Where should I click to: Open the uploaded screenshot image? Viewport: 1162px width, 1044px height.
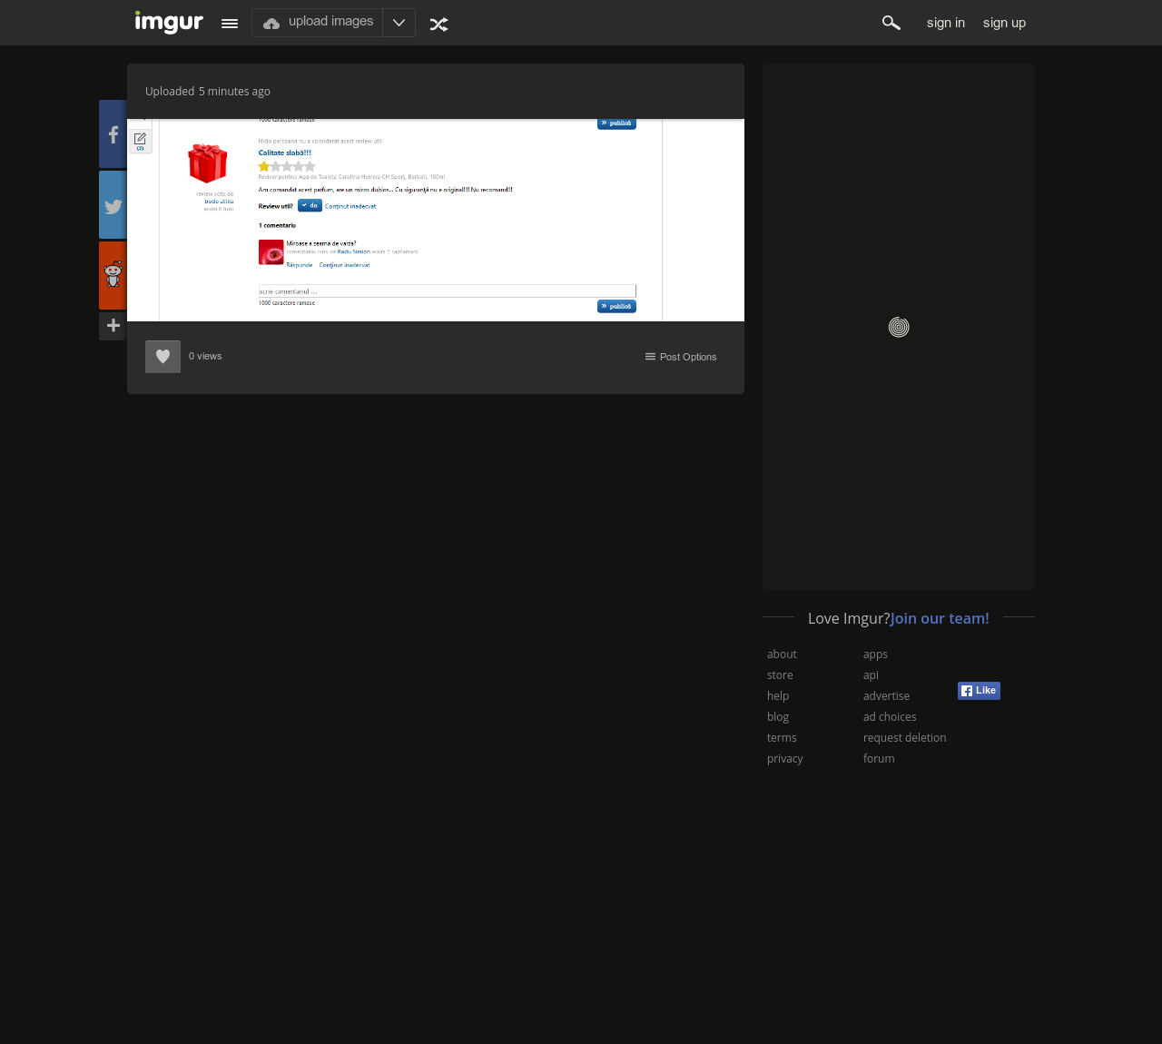[x=436, y=220]
